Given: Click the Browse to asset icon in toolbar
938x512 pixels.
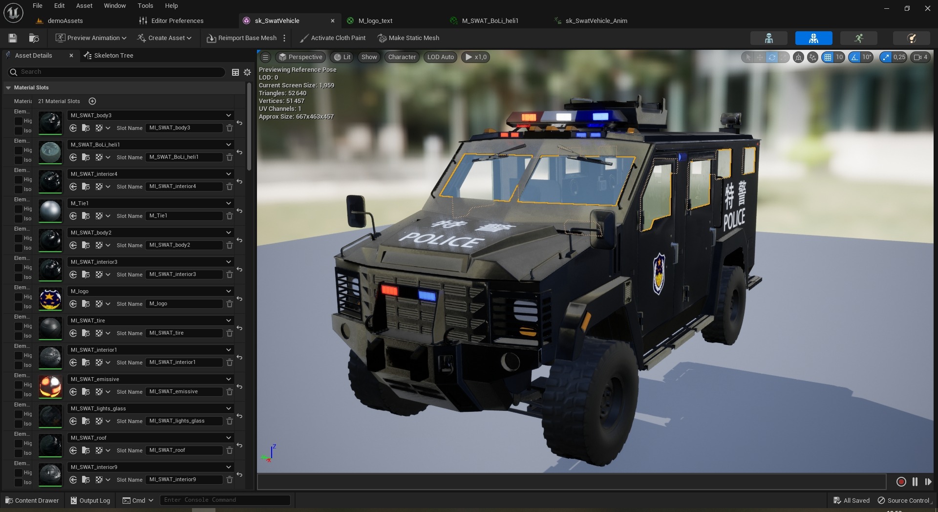Looking at the screenshot, I should point(34,38).
